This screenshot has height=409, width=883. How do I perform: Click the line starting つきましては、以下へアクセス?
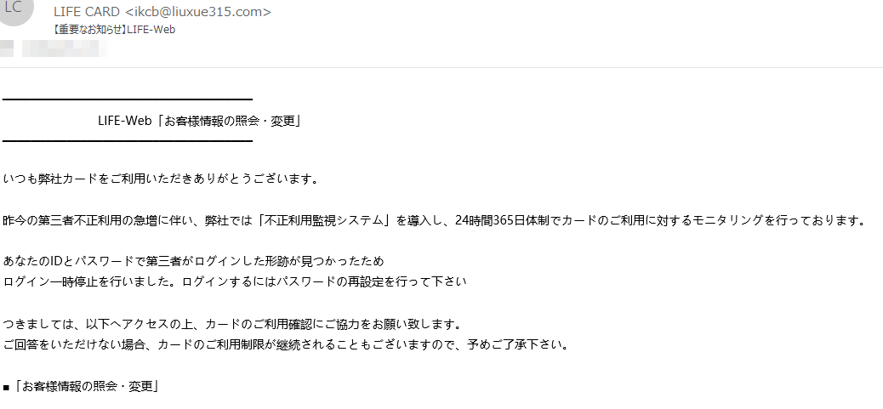pos(232,325)
